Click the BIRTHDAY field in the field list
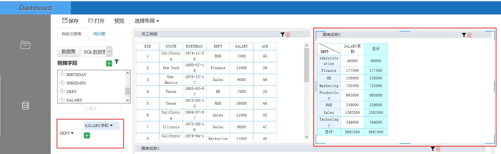Image resolution: width=501 pixels, height=154 pixels. click(76, 75)
